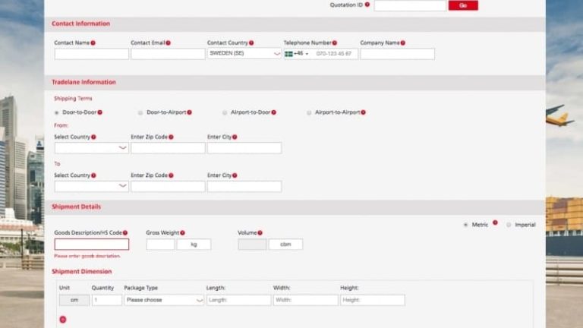The image size is (583, 328).
Task: Click the help icon next to Contact Name
Action: tap(93, 43)
